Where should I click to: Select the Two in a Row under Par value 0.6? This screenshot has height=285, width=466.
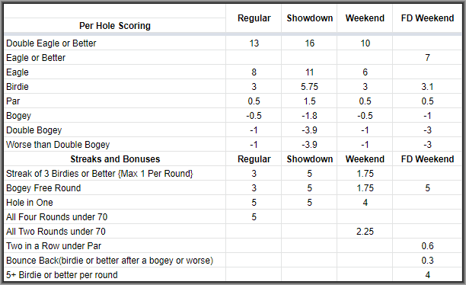click(x=427, y=246)
